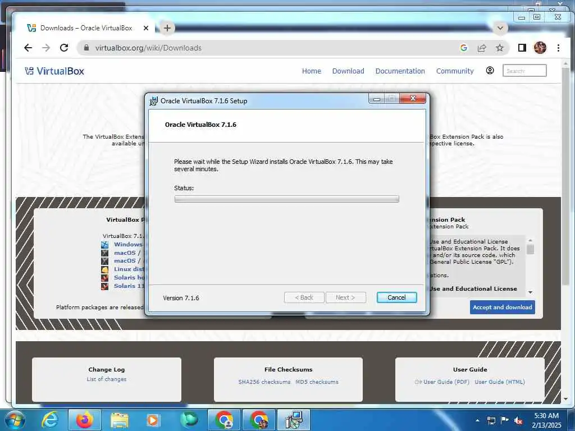Switch to the first Chrome taskbar window
Viewport: 575px width, 431px height.
pyautogui.click(x=223, y=420)
